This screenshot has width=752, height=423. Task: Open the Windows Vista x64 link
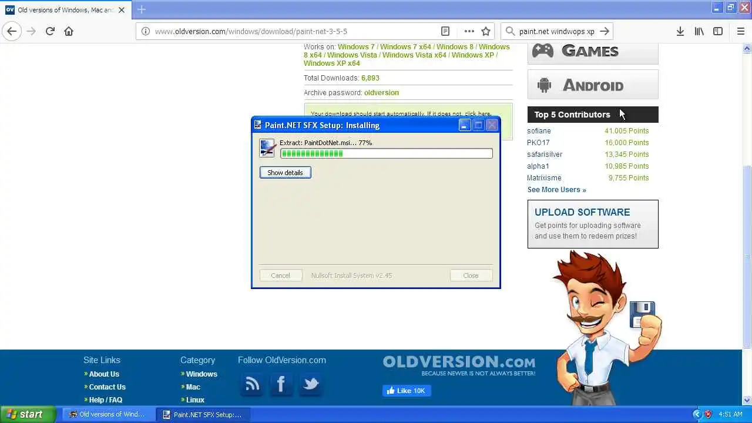(414, 55)
